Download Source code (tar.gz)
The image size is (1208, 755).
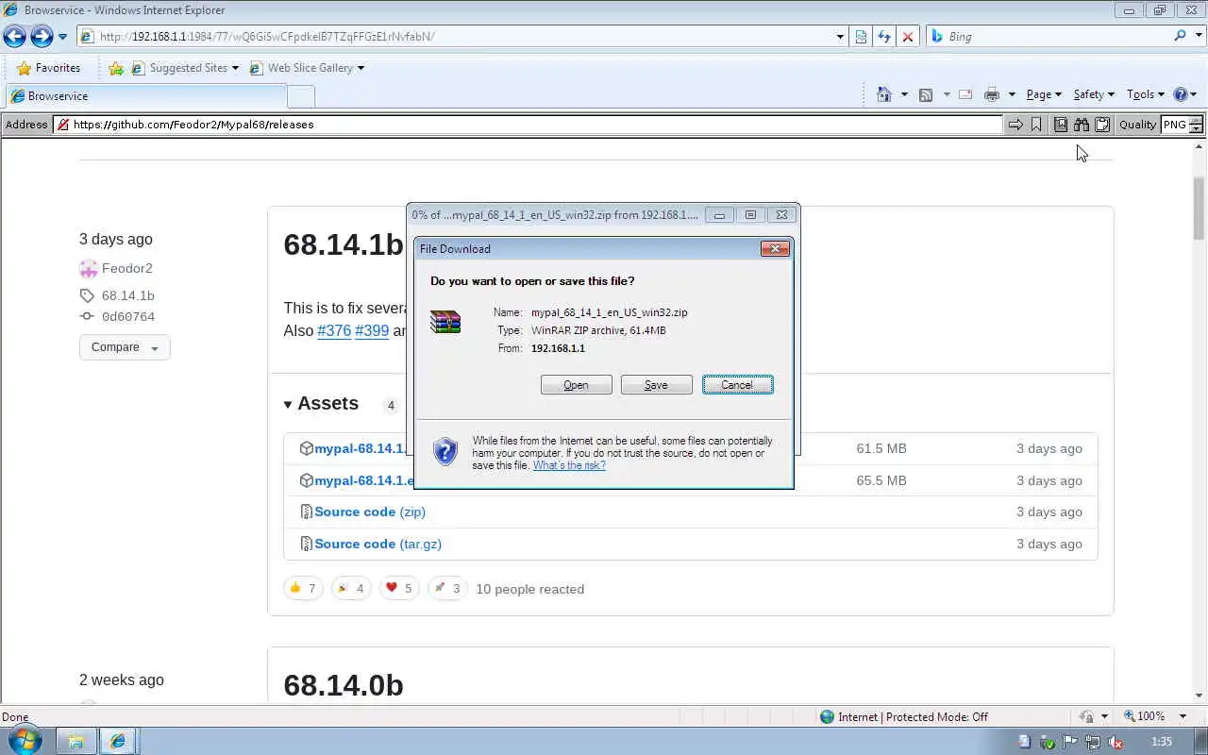pyautogui.click(x=377, y=544)
